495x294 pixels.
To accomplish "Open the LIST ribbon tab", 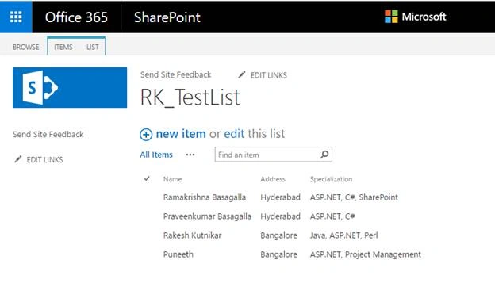I will click(x=93, y=47).
